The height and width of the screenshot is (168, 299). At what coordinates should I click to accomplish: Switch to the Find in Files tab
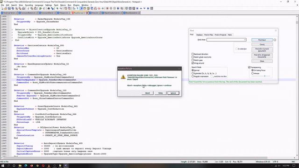tap(208, 35)
